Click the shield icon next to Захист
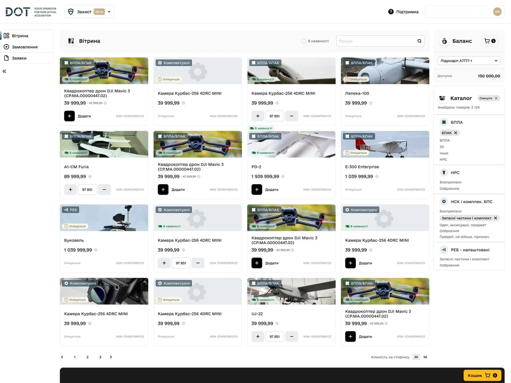511x383 pixels. pyautogui.click(x=71, y=12)
